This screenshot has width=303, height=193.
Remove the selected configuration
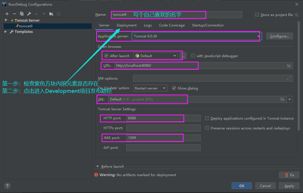[x=14, y=14]
